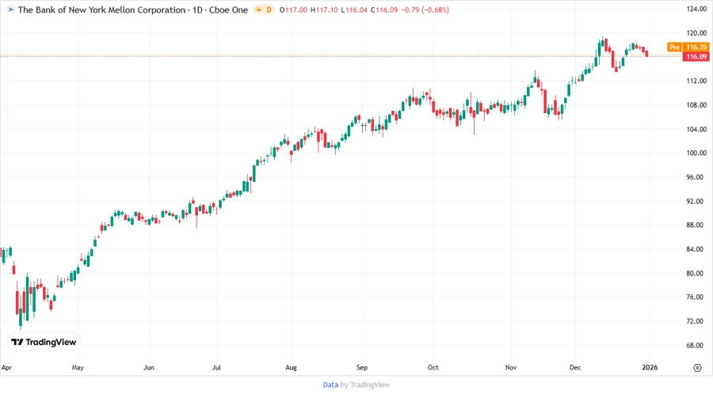
Task: Click the Sep label on time axis
Action: (x=362, y=367)
